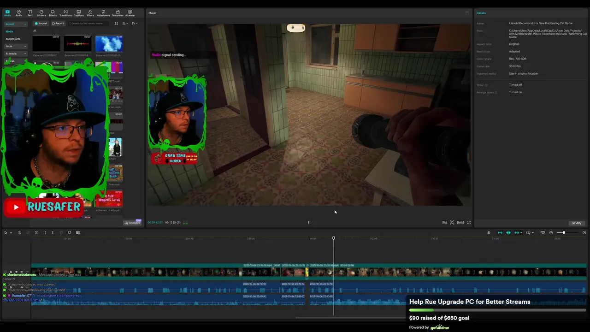Select Subprojects in the sidebar
This screenshot has height=332, width=590.
pyautogui.click(x=13, y=39)
